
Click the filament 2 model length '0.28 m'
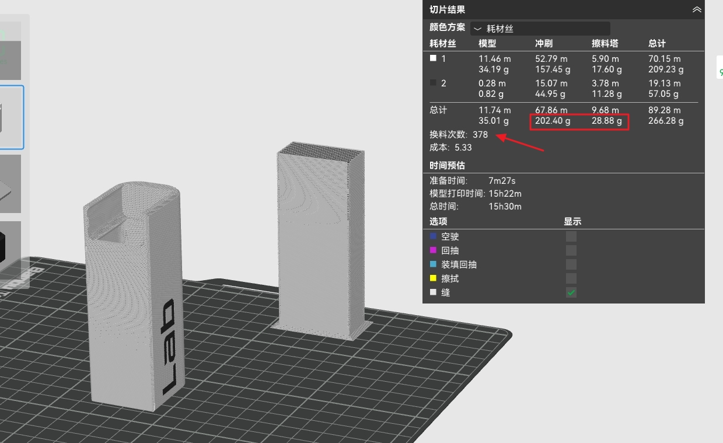coord(493,83)
